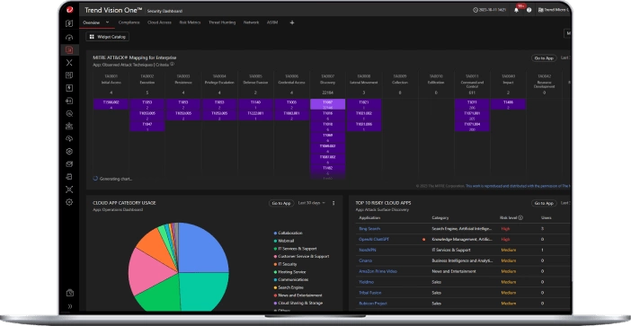Open the NordVPN application link

[x=368, y=250]
